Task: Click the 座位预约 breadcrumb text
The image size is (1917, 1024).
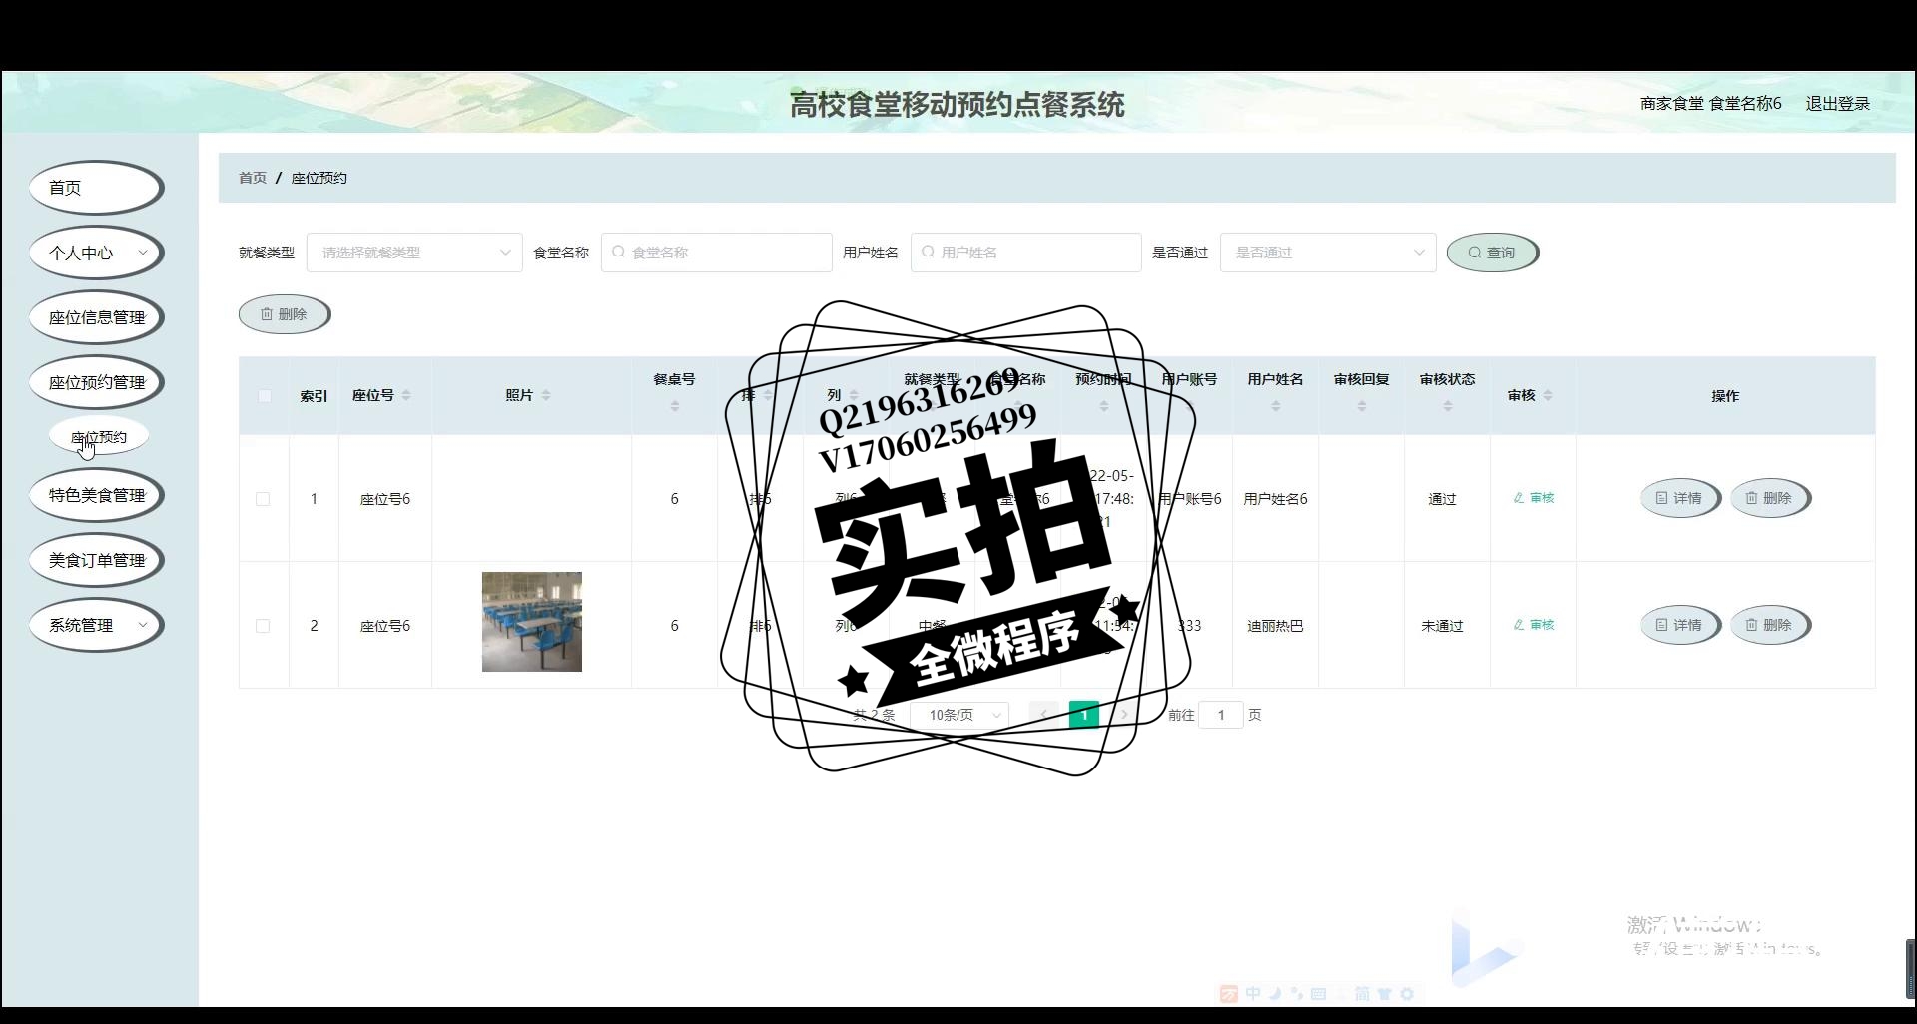Action: click(x=319, y=178)
